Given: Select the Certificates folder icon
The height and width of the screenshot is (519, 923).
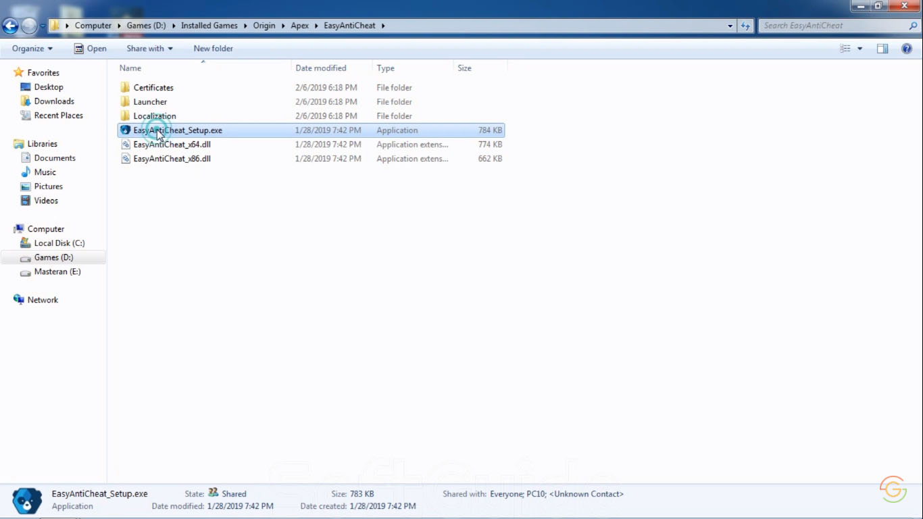Looking at the screenshot, I should (x=125, y=87).
